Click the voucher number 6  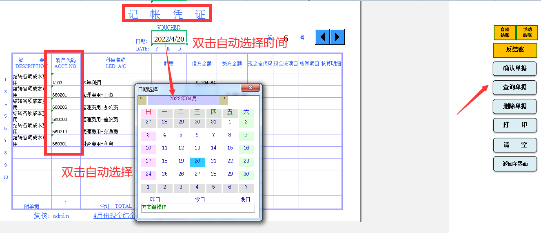286,39
